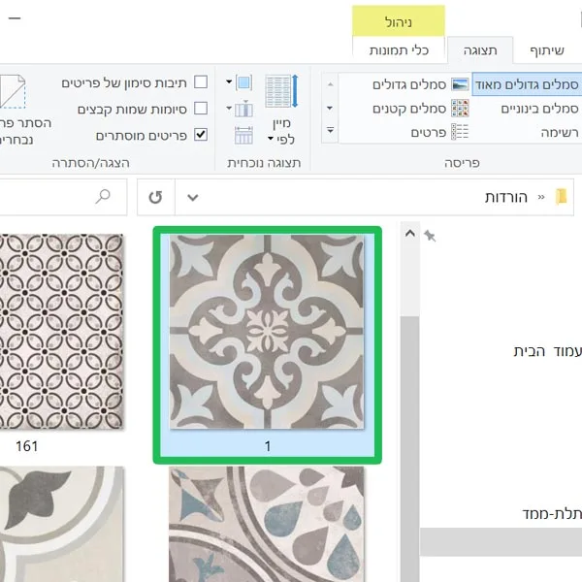Expand the address bar path chevron
The width and height of the screenshot is (582, 582).
pos(541,197)
